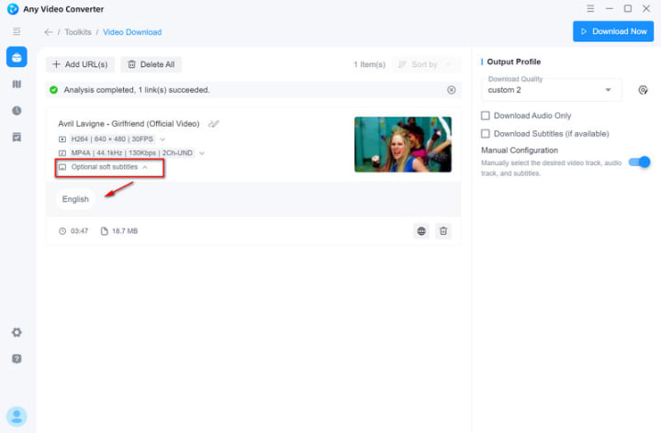Open the user account avatar
The width and height of the screenshot is (661, 433).
click(17, 416)
